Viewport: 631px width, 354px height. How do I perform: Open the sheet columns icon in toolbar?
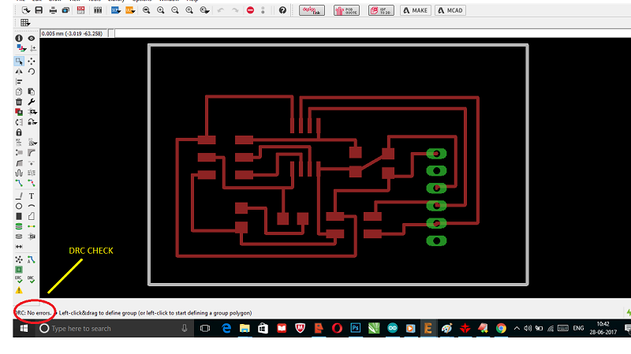(98, 10)
